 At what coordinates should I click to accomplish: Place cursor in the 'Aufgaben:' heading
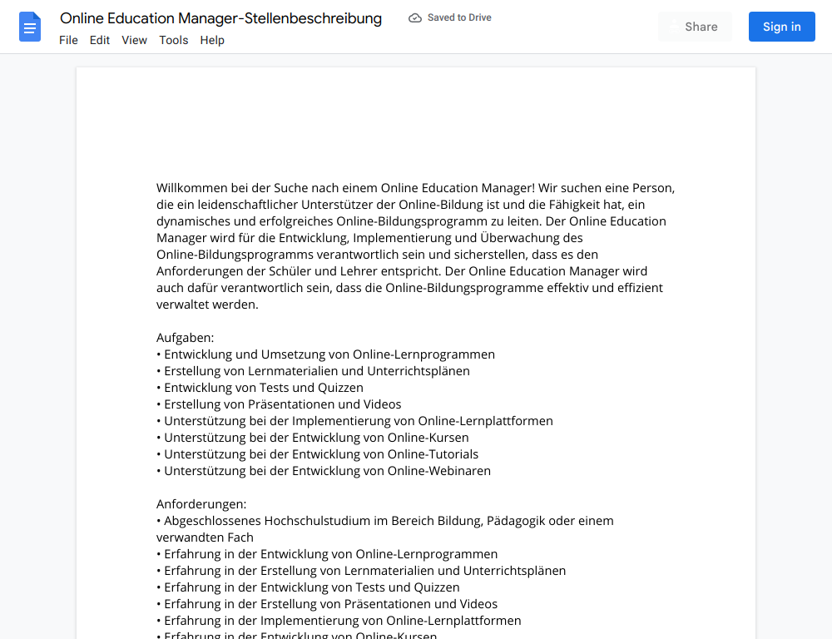coord(186,338)
